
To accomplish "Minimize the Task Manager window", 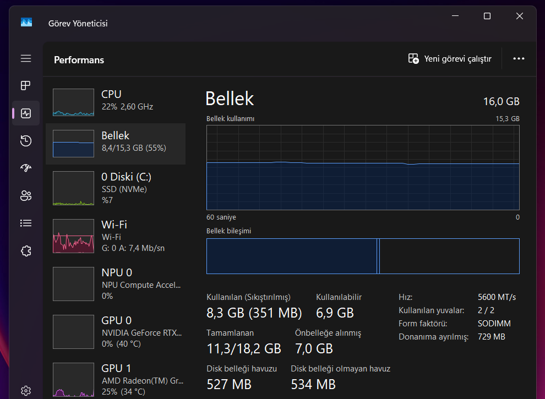I will coord(455,16).
